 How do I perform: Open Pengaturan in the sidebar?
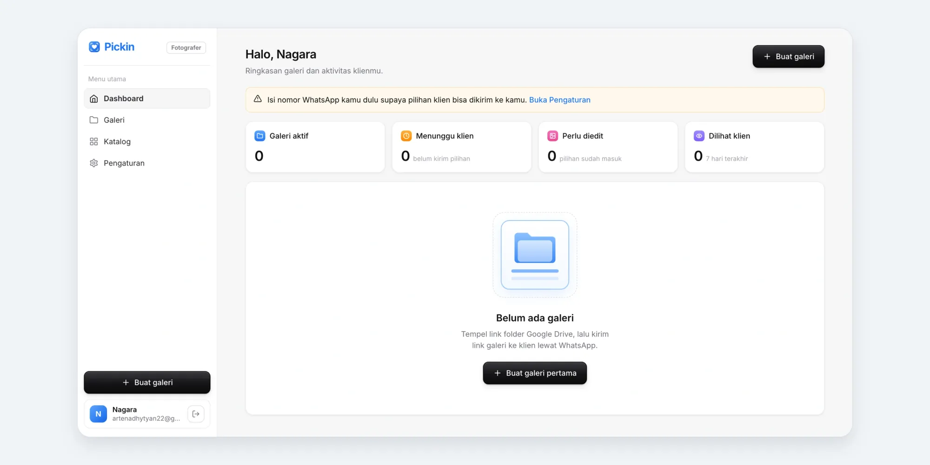(147, 163)
